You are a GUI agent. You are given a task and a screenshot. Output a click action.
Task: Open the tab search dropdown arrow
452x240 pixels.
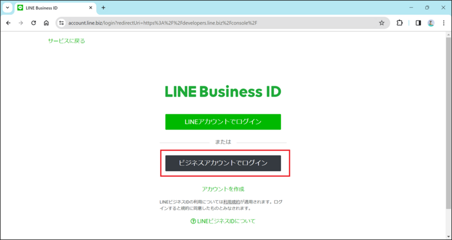click(x=7, y=8)
